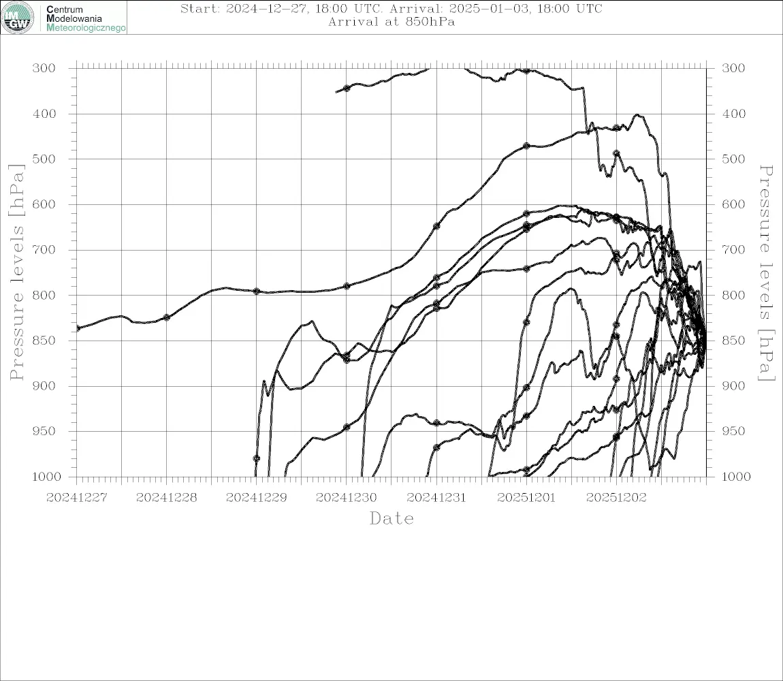Click right axis label 850

(x=733, y=340)
